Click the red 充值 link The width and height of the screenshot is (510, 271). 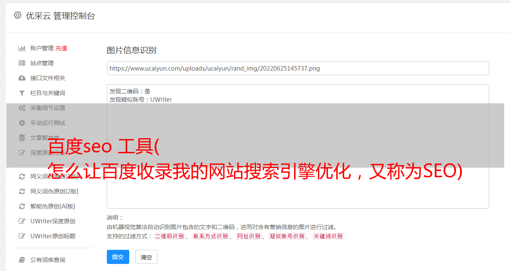tap(61, 48)
